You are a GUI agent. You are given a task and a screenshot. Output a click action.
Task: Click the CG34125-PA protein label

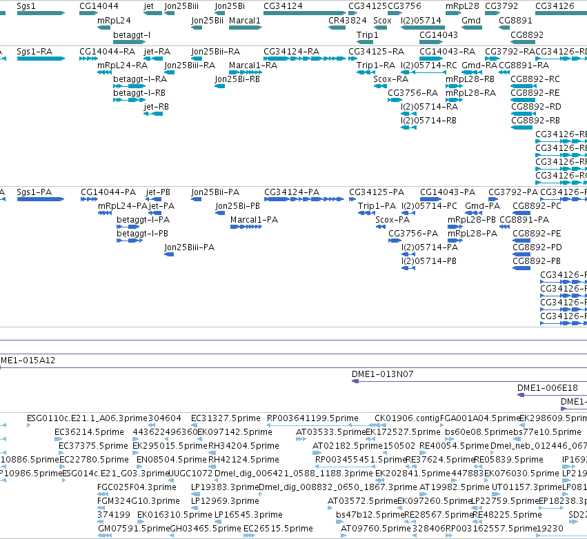tap(377, 192)
